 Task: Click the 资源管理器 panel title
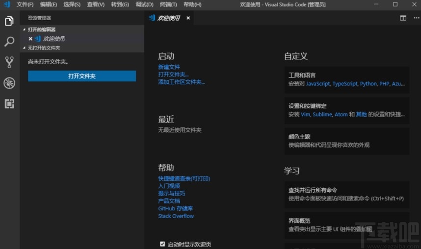(39, 18)
